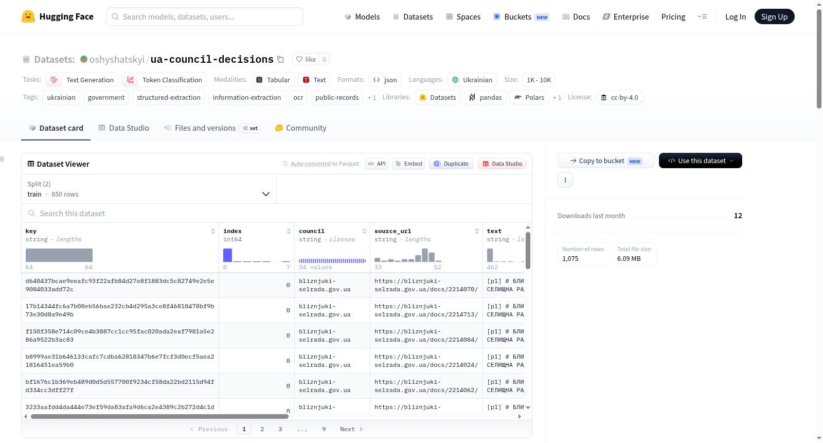Select the json format tag

coord(385,80)
